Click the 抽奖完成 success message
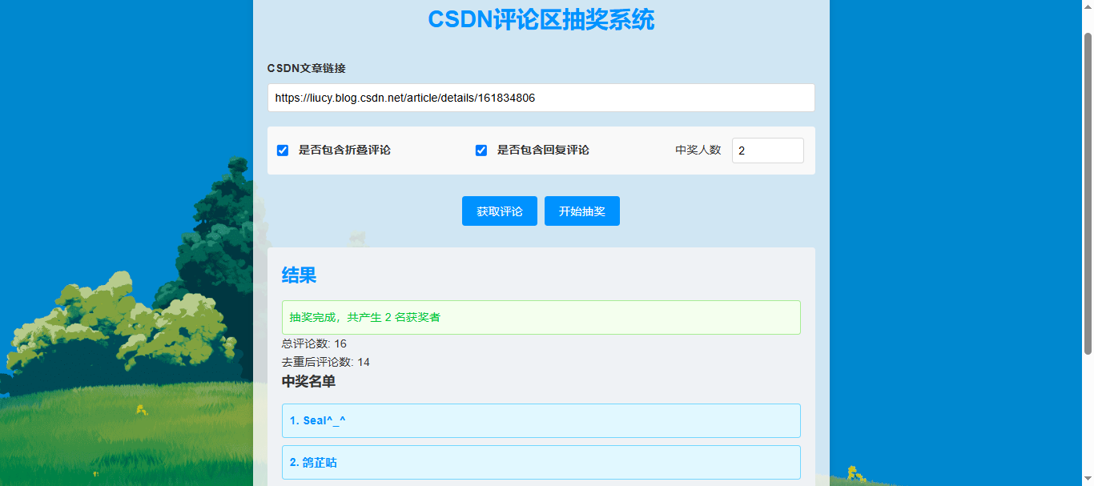Screen dimensions: 1094x486 click(541, 317)
